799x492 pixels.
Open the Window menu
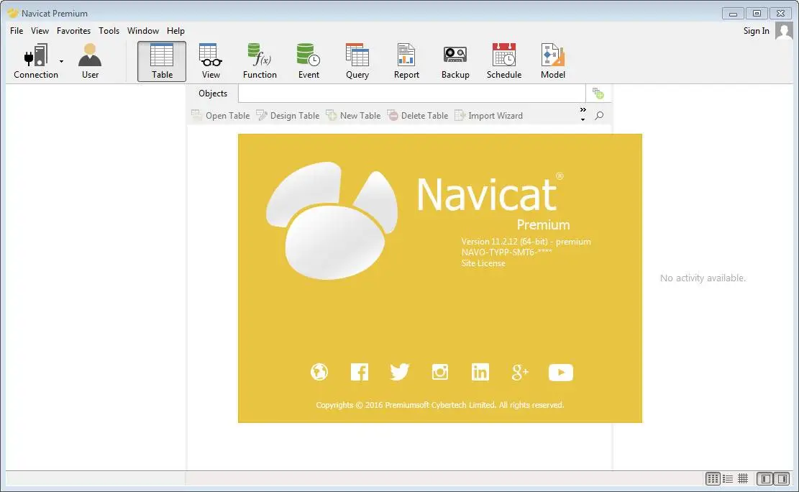(x=142, y=31)
